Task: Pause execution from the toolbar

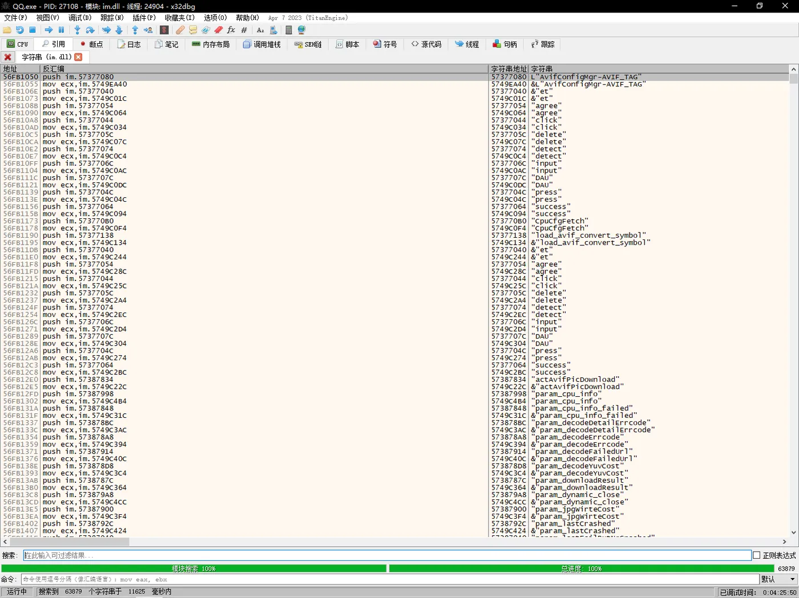Action: [61, 30]
